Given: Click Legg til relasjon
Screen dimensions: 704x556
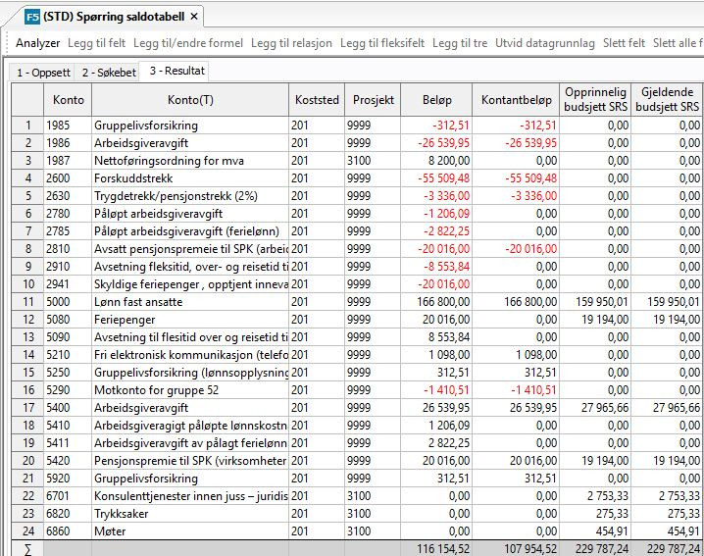Looking at the screenshot, I should (291, 43).
